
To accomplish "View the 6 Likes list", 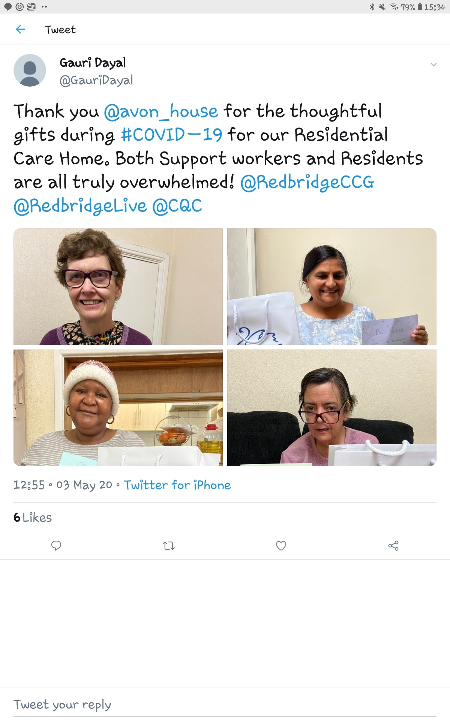I will pos(33,517).
